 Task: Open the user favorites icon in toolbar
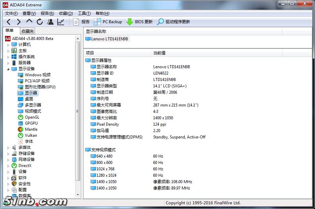(x=50, y=22)
